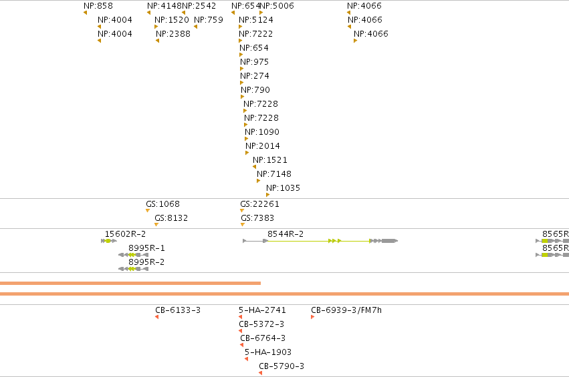The width and height of the screenshot is (569, 377).
Task: Click the arrow marker under NP:2542
Action: 184,13
